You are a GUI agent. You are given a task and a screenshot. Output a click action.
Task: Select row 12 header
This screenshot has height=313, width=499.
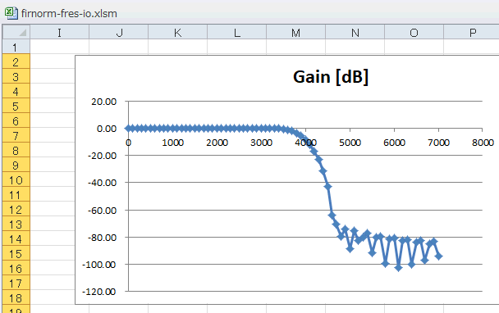tap(16, 209)
